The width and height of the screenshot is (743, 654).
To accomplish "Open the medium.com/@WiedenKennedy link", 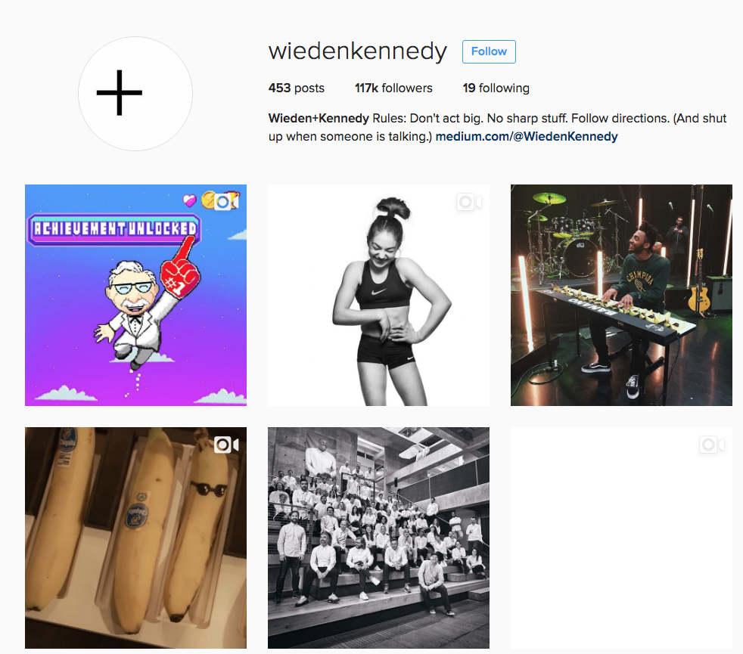I will pos(527,136).
